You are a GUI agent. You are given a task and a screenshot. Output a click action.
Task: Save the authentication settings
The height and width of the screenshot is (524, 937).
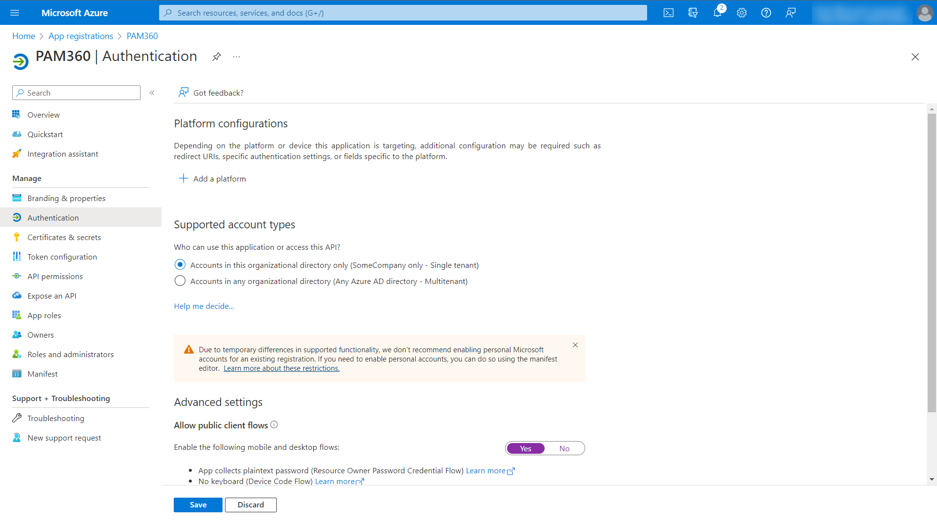pyautogui.click(x=198, y=504)
